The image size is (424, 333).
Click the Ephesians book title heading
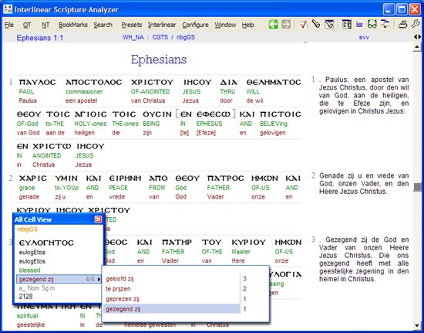tap(159, 59)
